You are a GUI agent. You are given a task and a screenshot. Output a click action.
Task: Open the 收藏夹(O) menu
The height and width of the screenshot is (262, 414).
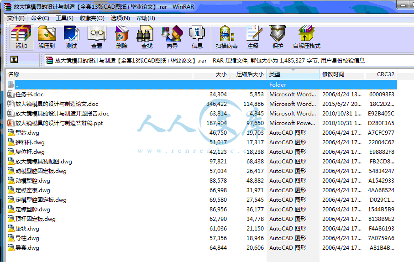(x=92, y=18)
